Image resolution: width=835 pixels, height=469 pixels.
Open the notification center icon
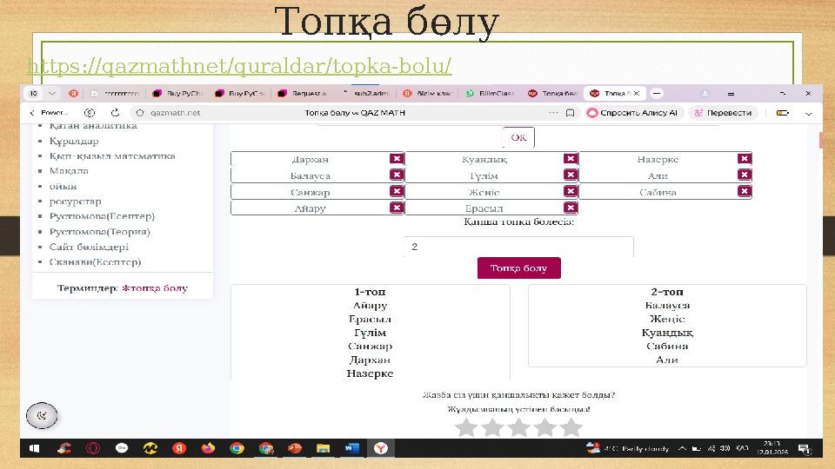(805, 449)
